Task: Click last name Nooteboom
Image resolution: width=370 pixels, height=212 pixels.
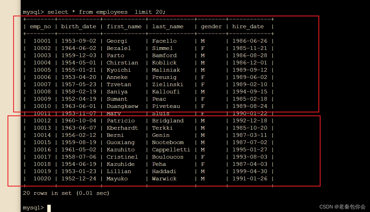Action: tap(168, 142)
